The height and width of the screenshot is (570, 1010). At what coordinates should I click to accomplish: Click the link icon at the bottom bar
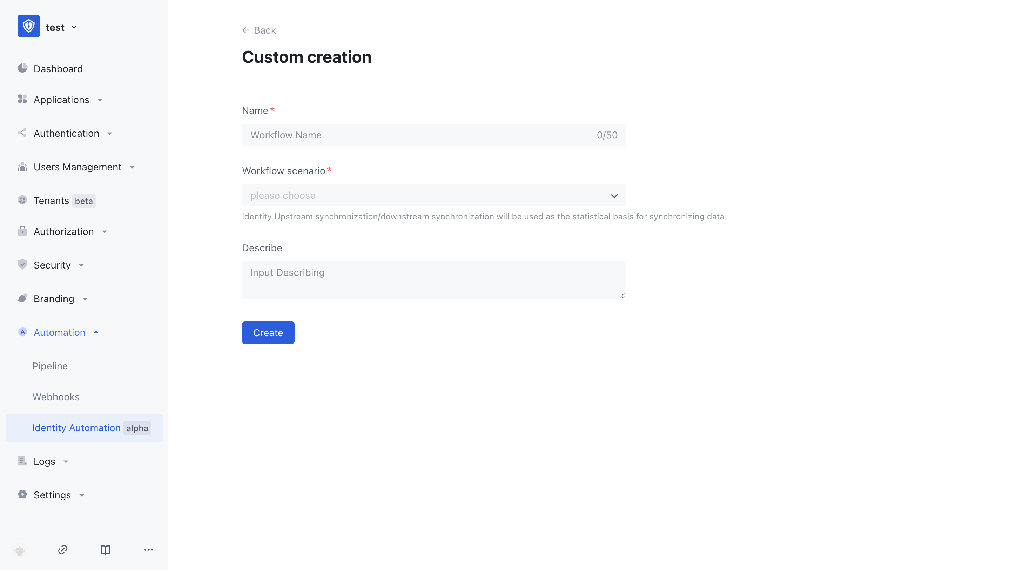(62, 550)
